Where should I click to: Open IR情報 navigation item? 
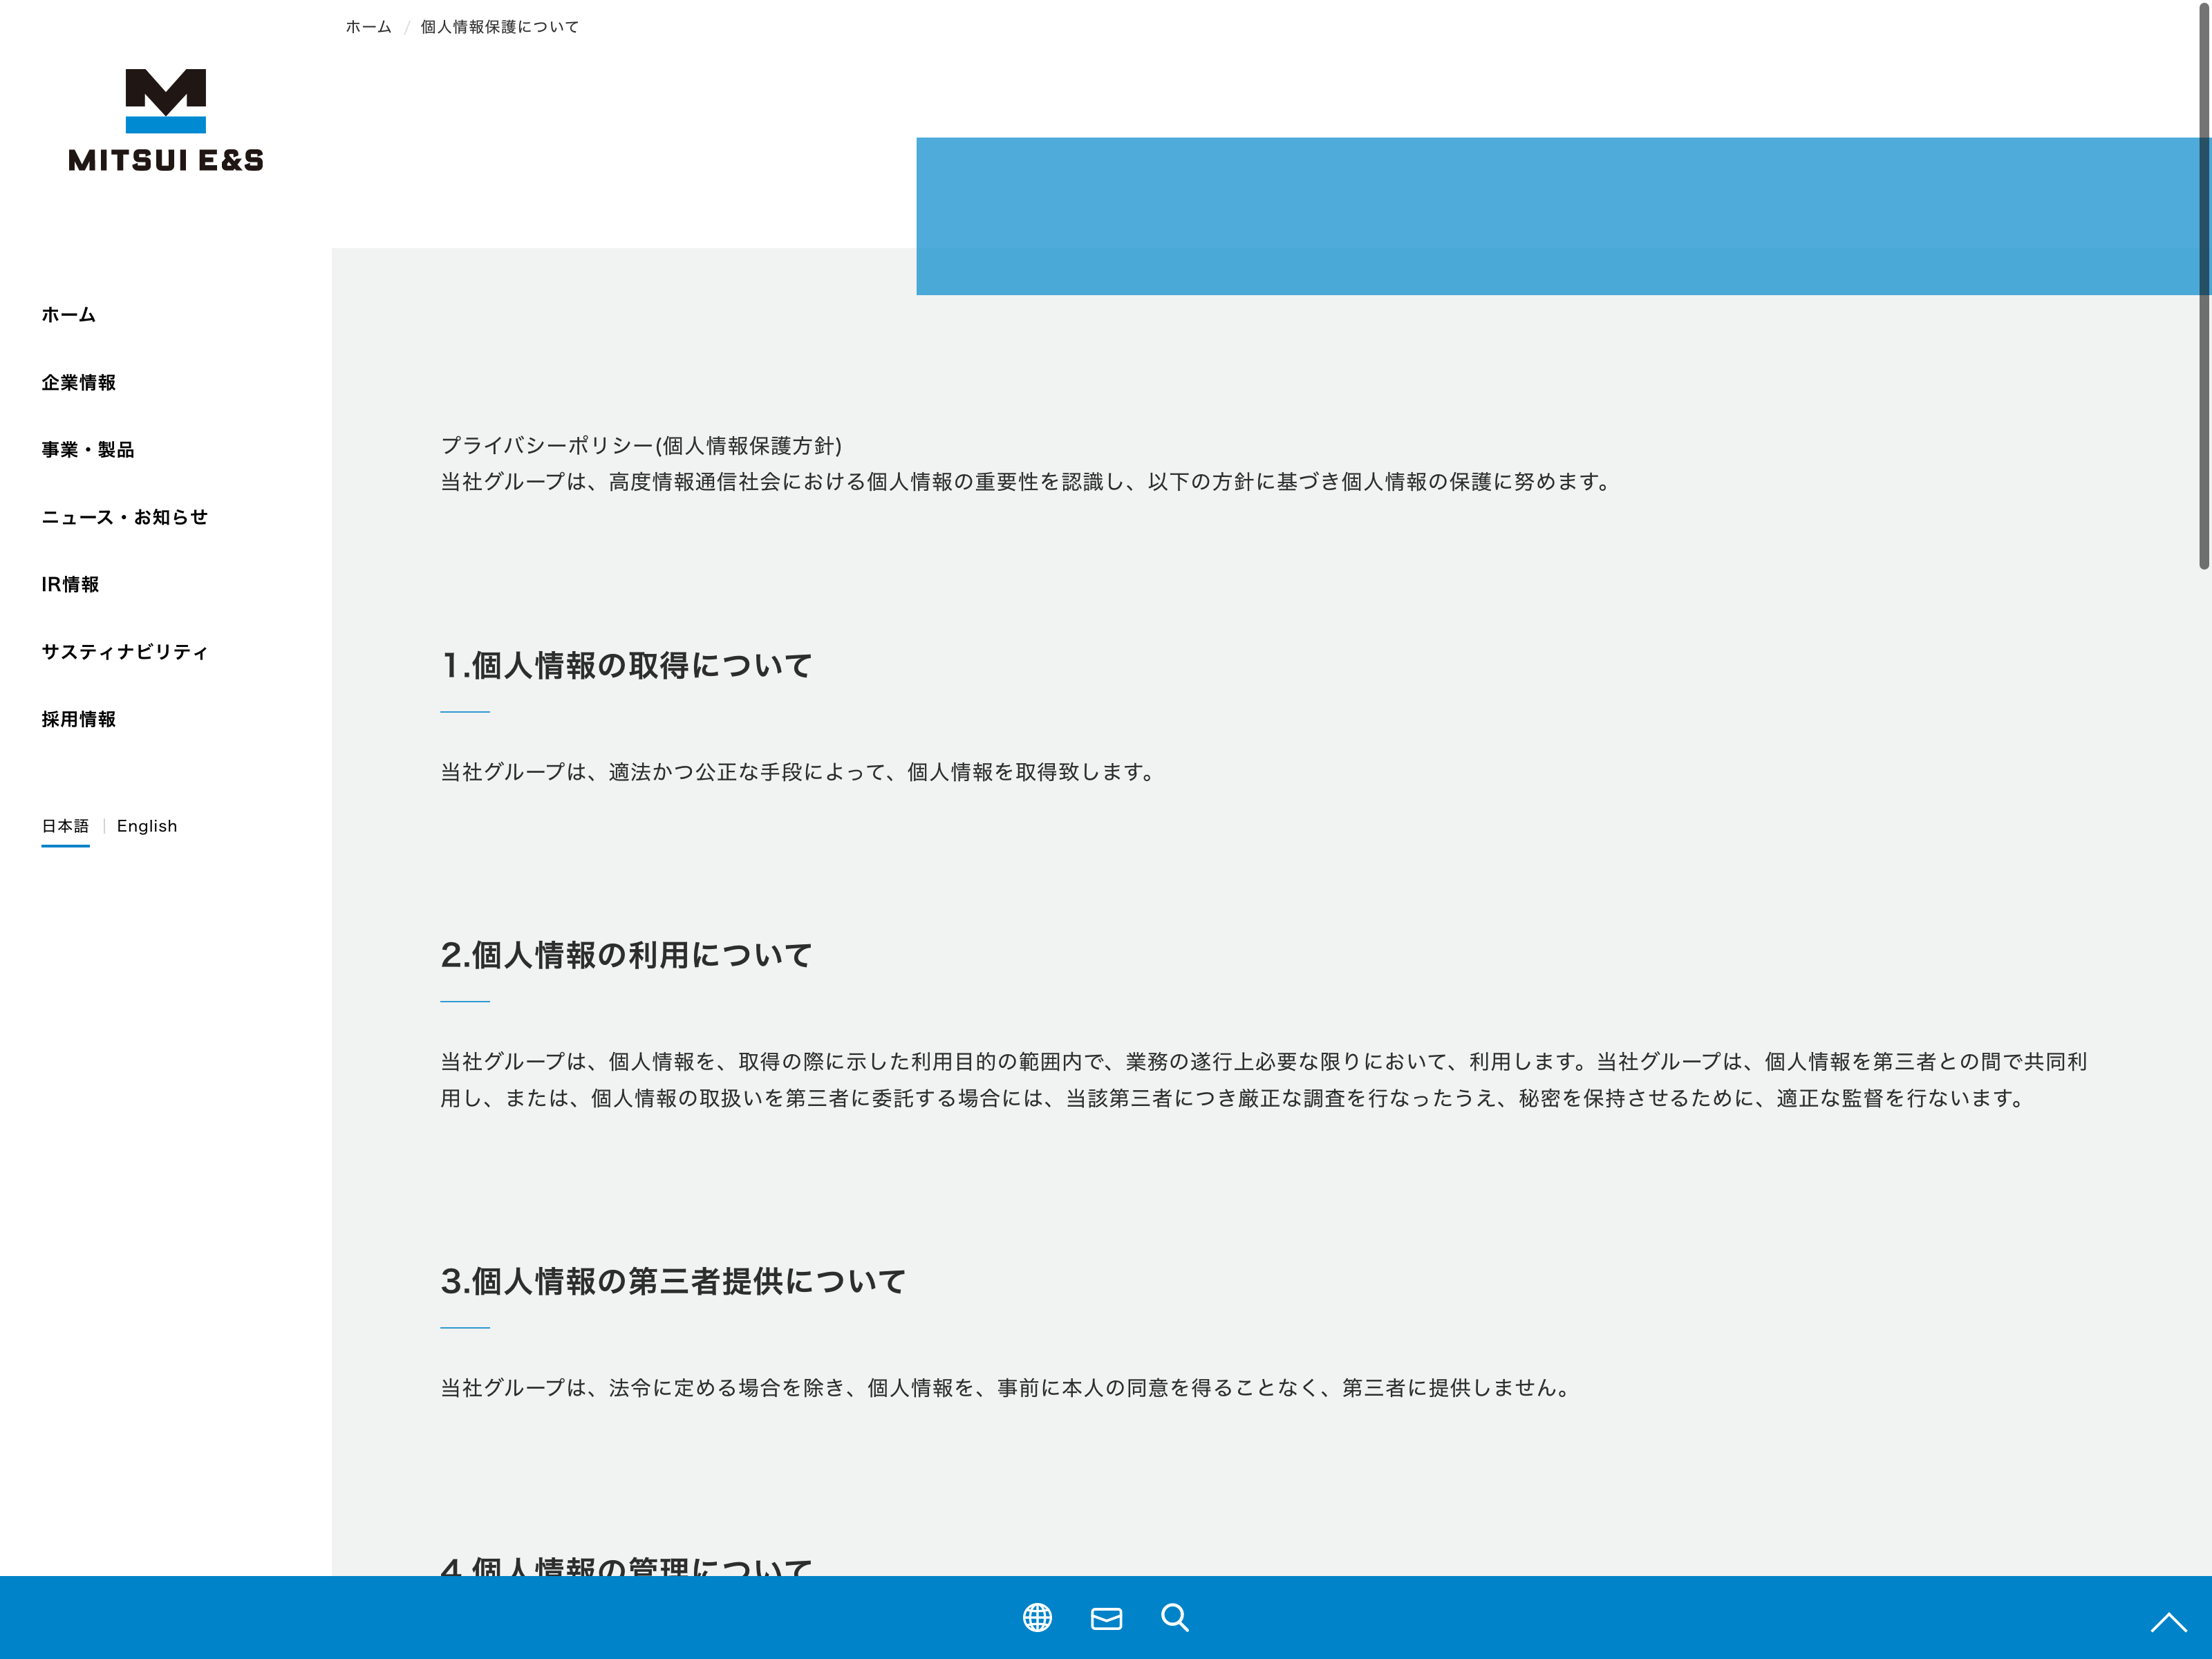[x=70, y=585]
